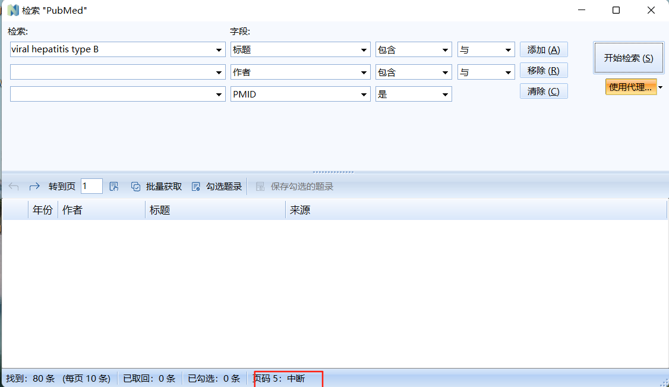Screen dimensions: 669x387
Task: Click the 保存勾选的题录 save button
Action: click(294, 187)
